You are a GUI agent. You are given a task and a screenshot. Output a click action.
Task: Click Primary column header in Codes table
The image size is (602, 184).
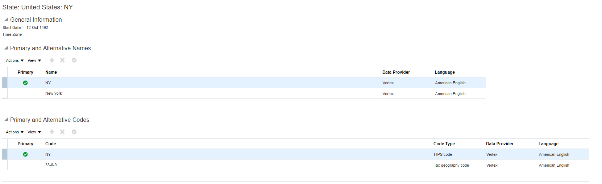tap(25, 144)
